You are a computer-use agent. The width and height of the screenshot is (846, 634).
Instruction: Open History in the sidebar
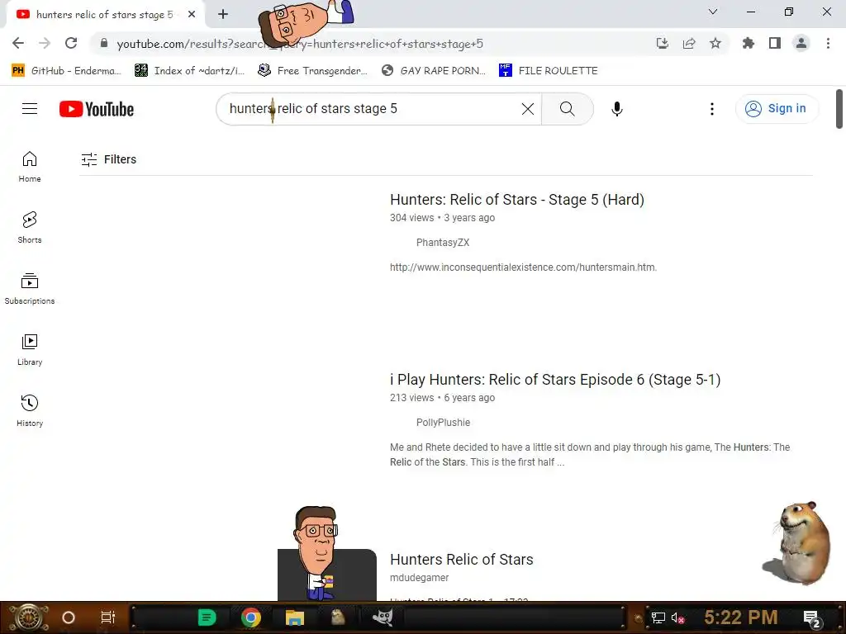30,411
